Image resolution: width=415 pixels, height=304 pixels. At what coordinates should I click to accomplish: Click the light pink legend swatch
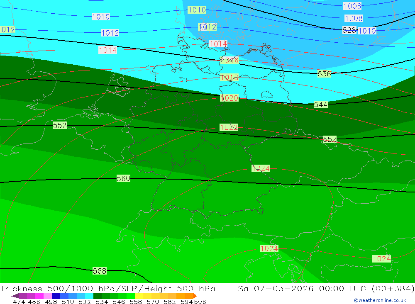pos(48,296)
